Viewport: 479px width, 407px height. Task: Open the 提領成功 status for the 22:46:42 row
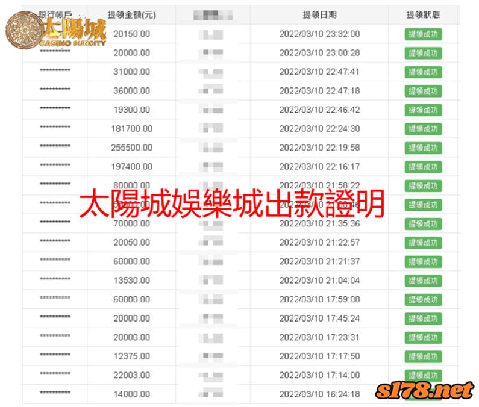tap(423, 110)
